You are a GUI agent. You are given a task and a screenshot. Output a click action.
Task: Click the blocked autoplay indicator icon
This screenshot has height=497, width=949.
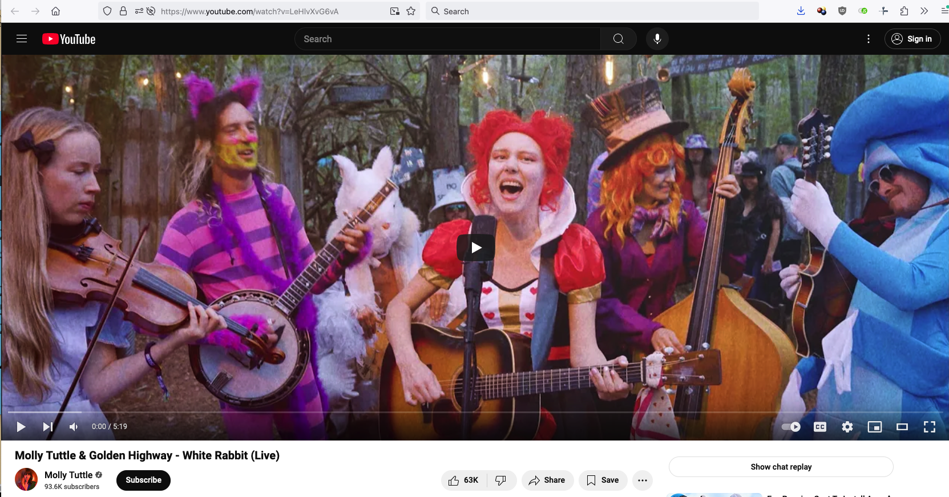pyautogui.click(x=151, y=11)
